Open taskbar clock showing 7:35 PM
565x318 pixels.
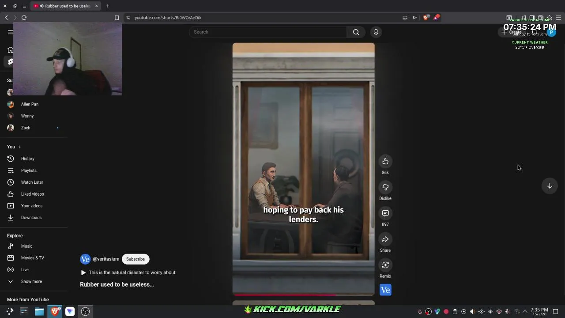pos(539,312)
